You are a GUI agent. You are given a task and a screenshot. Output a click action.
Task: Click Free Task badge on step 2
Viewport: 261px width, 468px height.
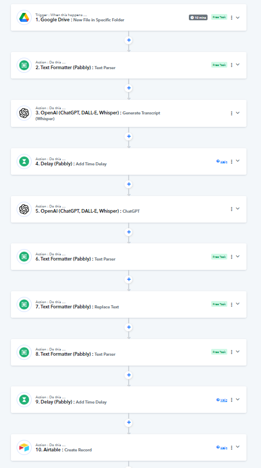pos(219,65)
